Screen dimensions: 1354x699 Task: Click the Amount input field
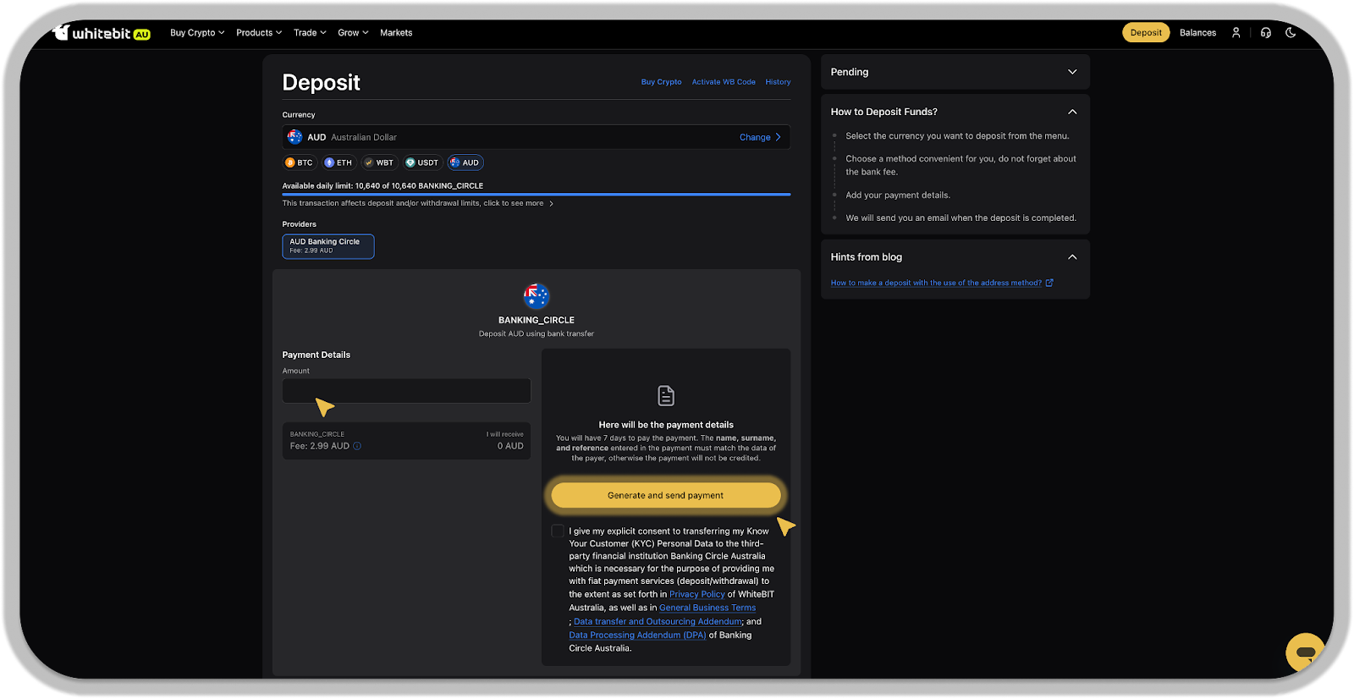[x=406, y=391]
